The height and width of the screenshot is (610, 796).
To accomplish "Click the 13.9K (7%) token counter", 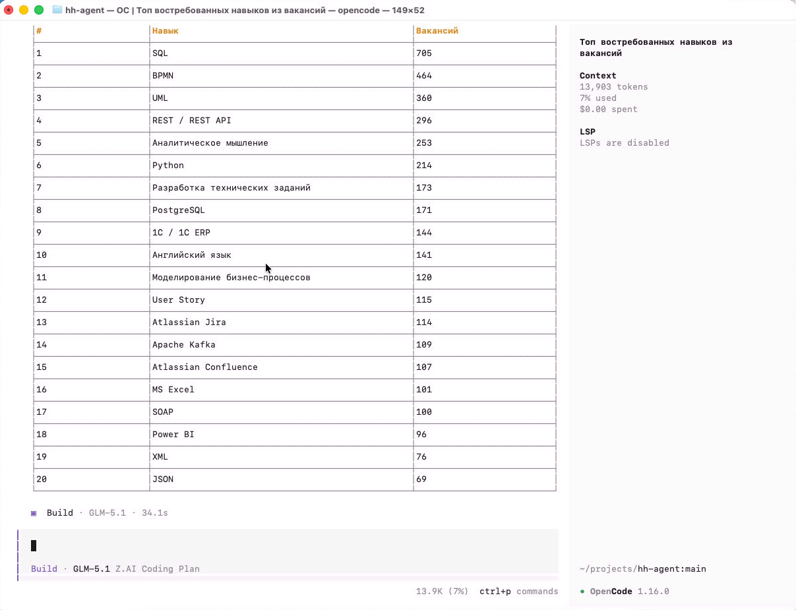I will point(442,592).
